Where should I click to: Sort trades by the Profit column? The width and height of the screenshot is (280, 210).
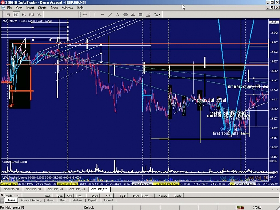(176, 196)
